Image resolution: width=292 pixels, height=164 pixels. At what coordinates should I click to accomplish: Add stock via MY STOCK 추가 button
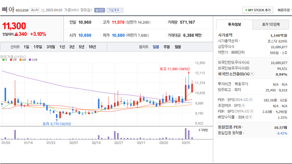pos(258,10)
